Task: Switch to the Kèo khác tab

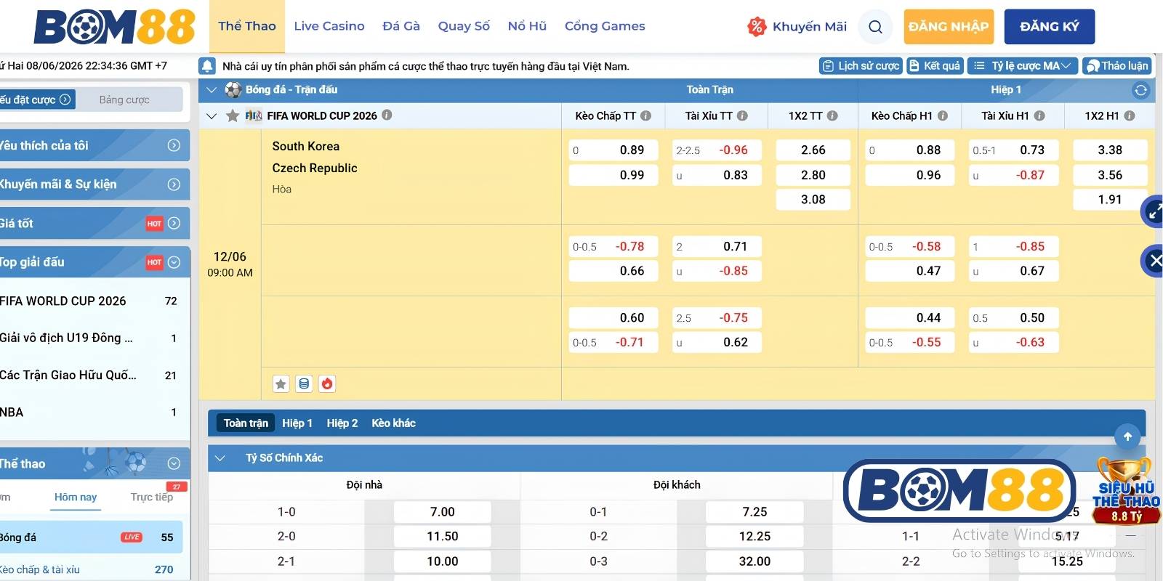Action: coord(393,423)
